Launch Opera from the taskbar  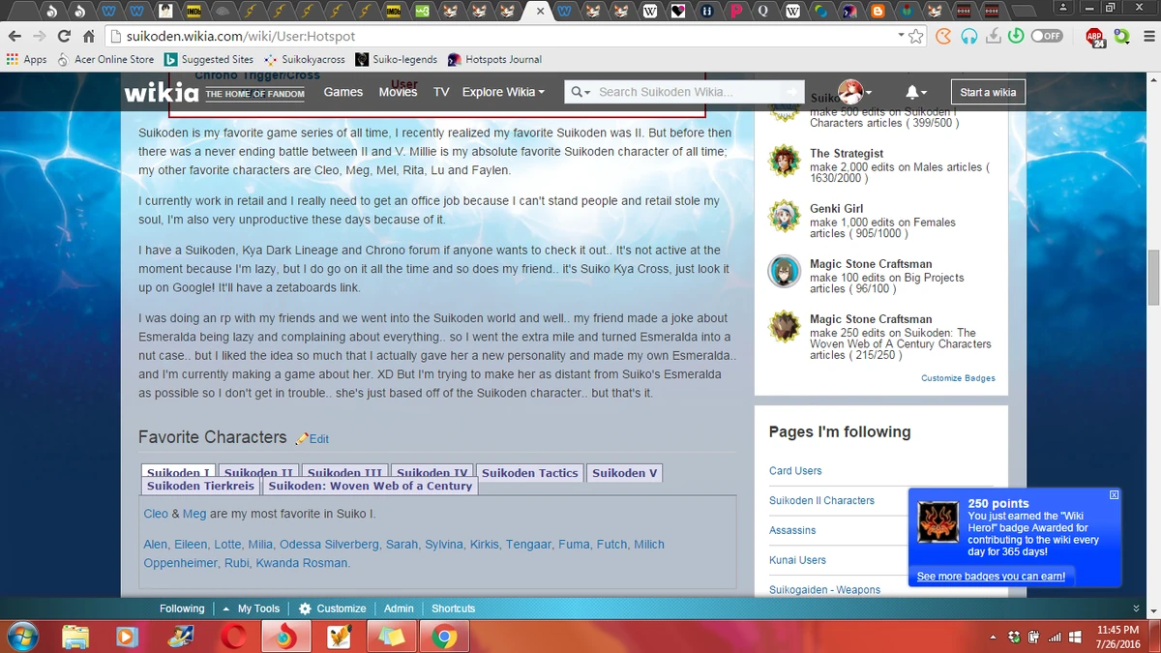[x=233, y=637]
